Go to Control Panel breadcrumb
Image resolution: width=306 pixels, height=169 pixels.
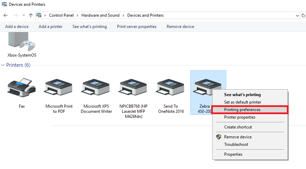tap(61, 15)
